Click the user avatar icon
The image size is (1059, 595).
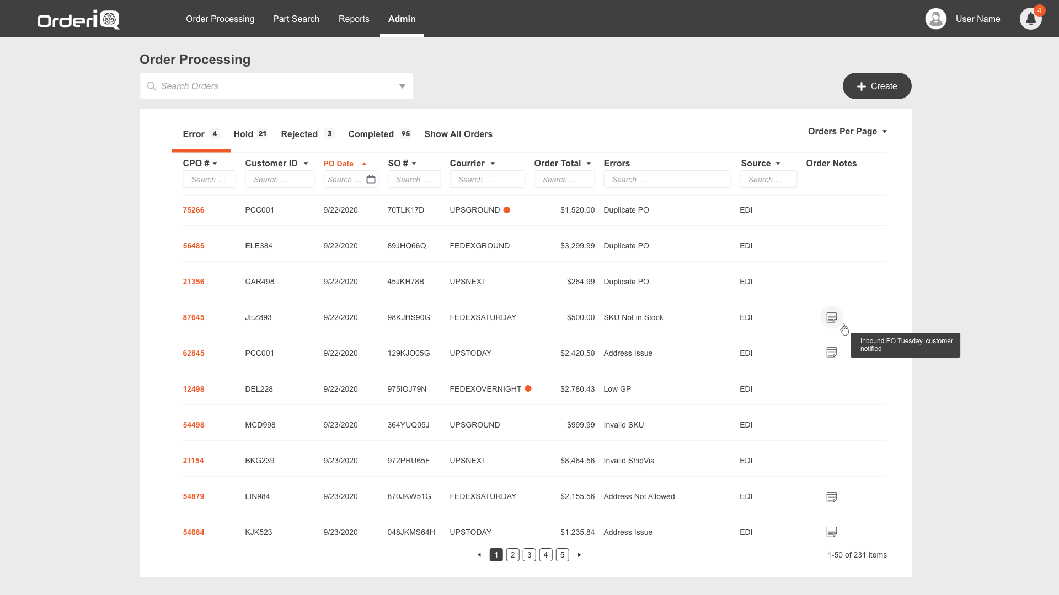tap(935, 19)
